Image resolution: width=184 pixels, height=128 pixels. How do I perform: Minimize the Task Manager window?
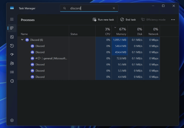153,6
